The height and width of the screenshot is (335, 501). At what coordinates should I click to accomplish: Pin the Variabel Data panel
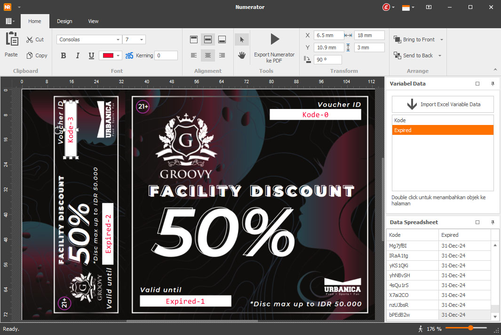(493, 84)
